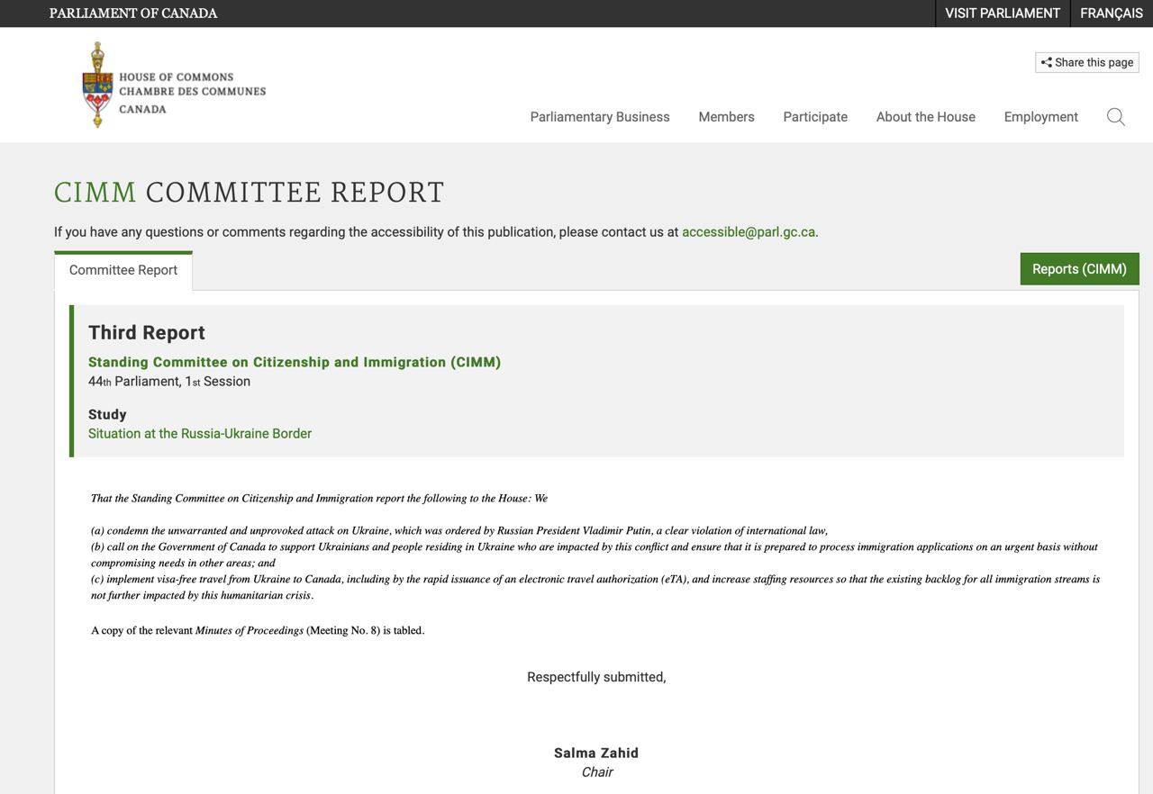Open the Parliamentary Business menu
This screenshot has height=794, width=1153.
(600, 117)
